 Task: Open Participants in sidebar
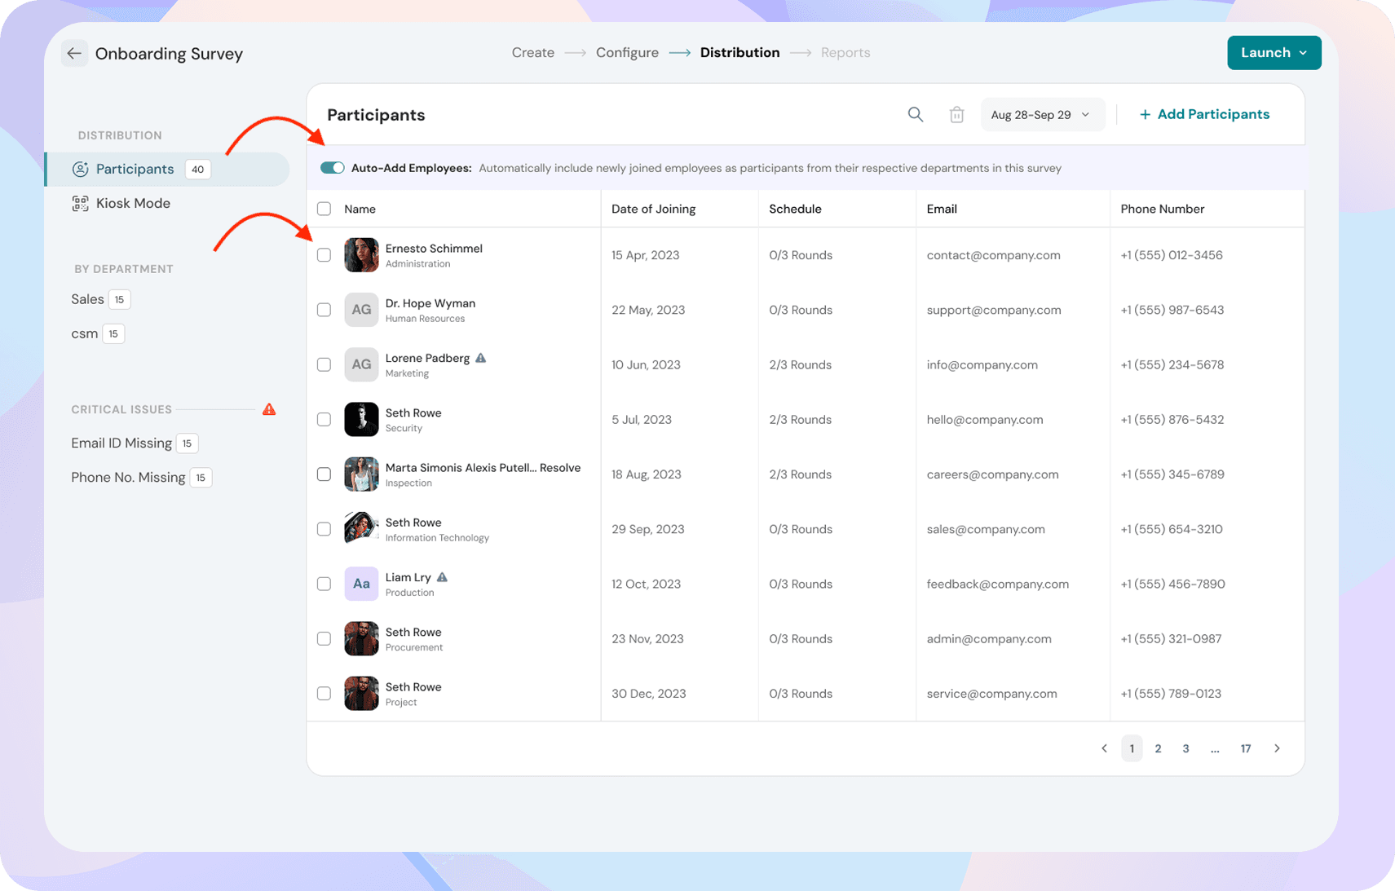[168, 170]
